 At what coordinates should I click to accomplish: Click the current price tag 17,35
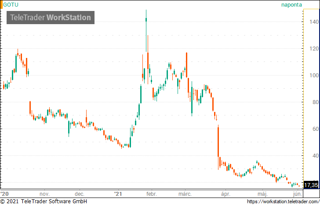(311, 185)
